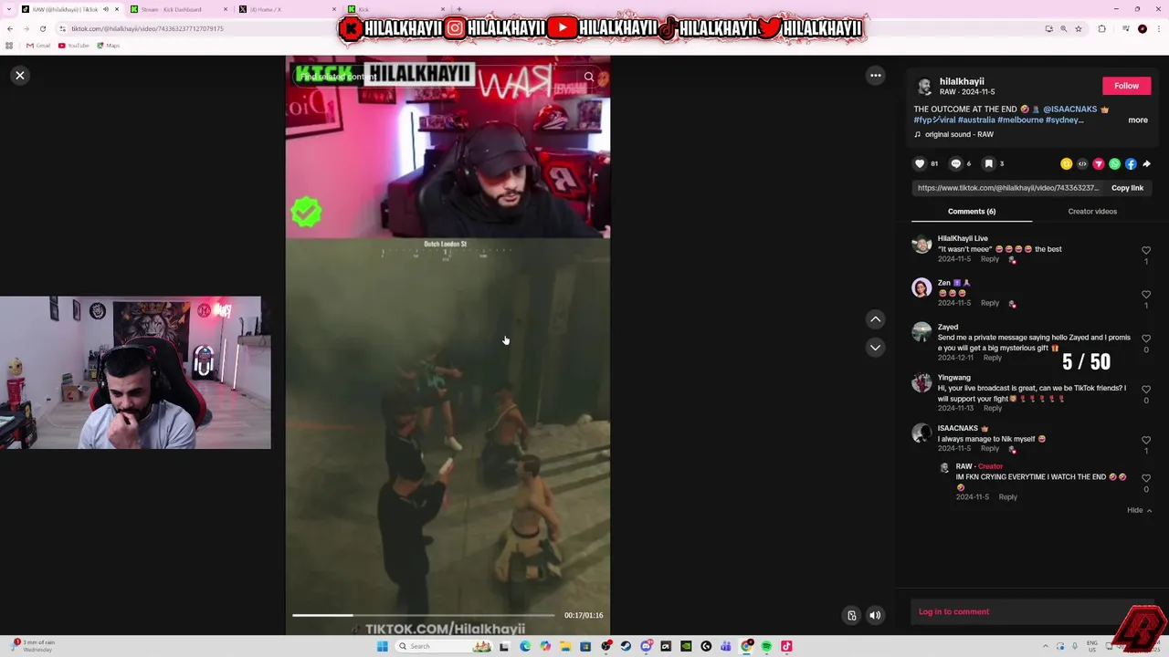
Task: Switch to the Comments (6) tab
Action: 972,212
